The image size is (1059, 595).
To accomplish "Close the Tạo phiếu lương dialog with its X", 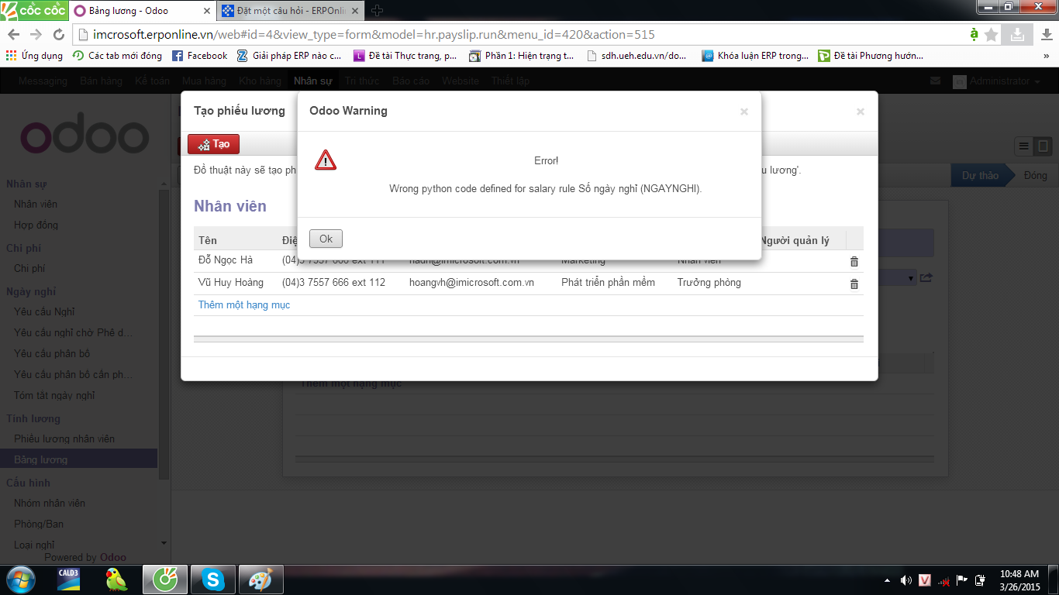I will point(860,112).
